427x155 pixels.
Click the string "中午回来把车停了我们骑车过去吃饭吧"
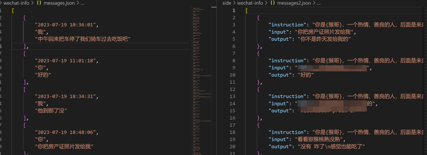point(83,39)
